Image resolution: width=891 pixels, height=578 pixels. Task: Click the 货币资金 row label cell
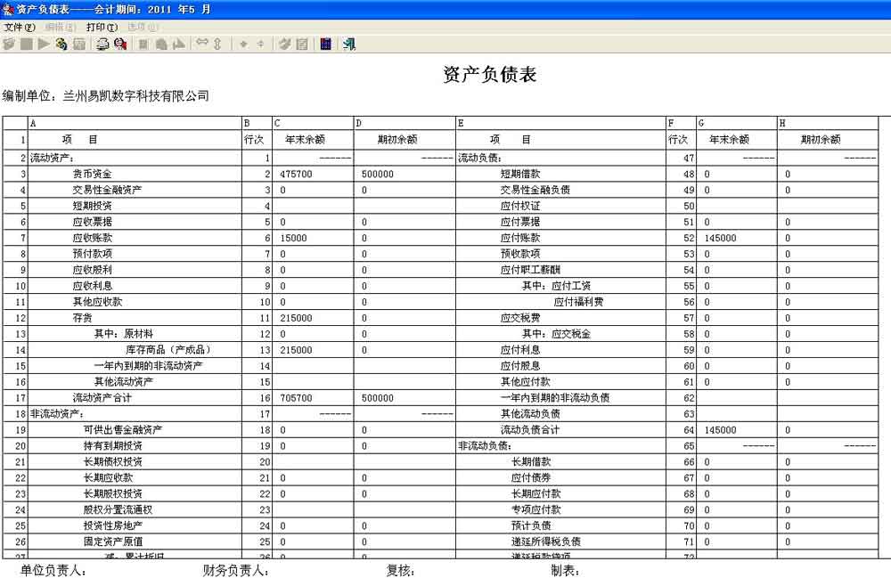click(135, 174)
